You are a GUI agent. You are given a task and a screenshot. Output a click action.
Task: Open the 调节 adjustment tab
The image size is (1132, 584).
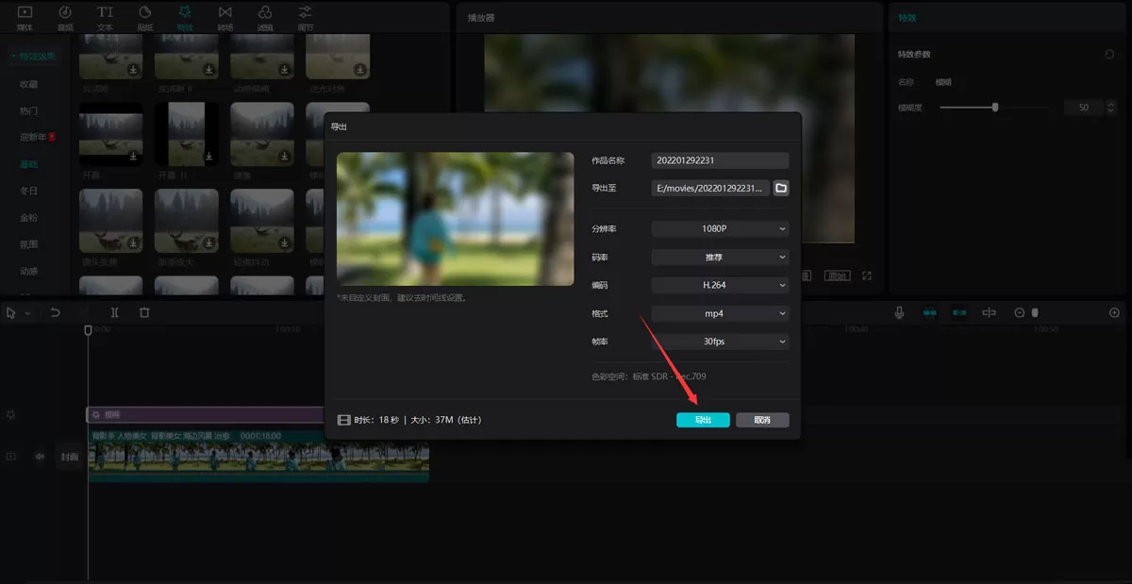pos(306,17)
